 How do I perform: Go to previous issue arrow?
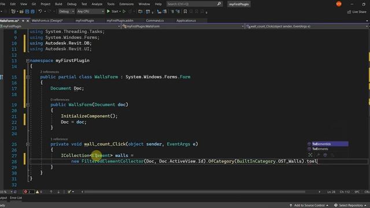[x=51, y=192]
